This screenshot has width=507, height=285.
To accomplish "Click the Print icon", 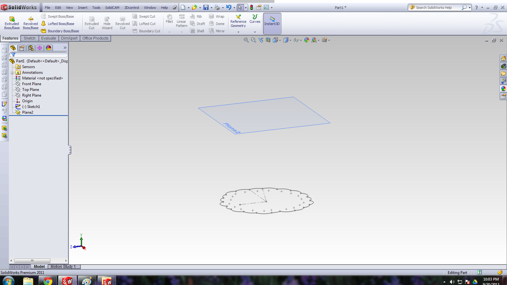I will 217,7.
